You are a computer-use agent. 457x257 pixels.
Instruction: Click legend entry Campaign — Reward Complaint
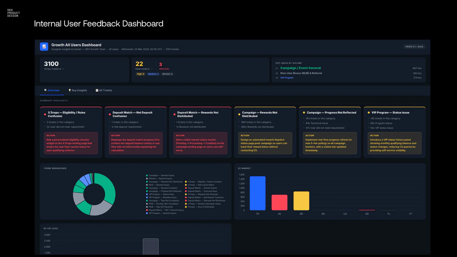pyautogui.click(x=163, y=188)
